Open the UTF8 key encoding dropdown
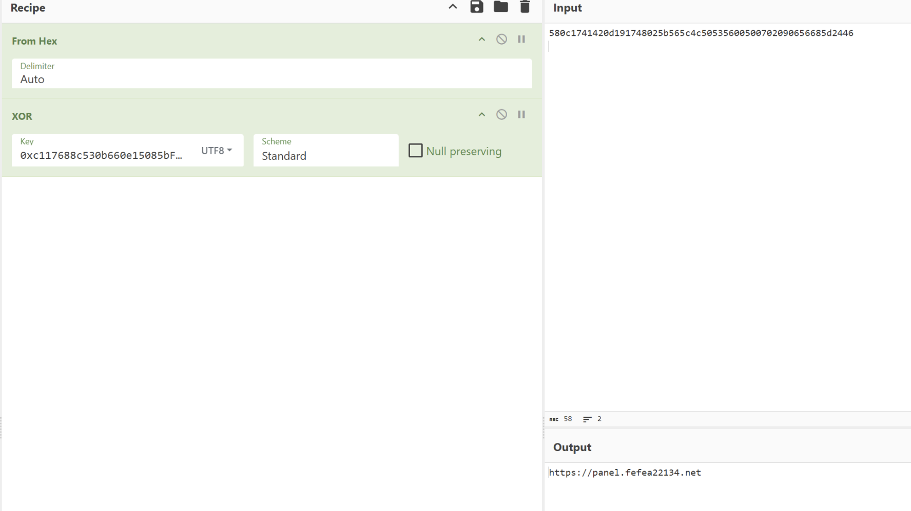911x511 pixels. [x=217, y=151]
